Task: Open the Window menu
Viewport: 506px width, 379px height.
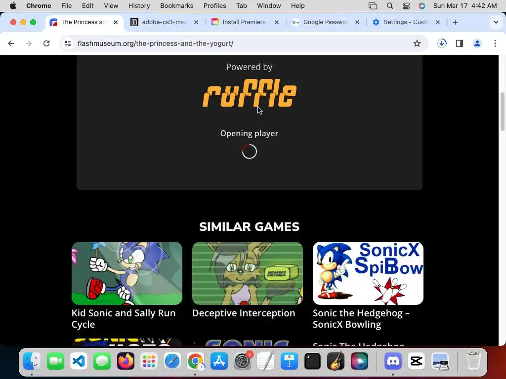Action: [269, 6]
